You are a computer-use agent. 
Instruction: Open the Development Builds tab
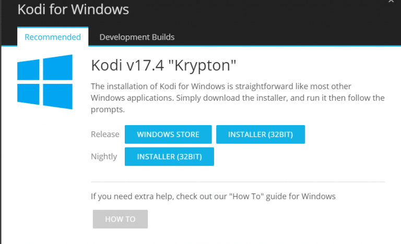[x=137, y=37]
